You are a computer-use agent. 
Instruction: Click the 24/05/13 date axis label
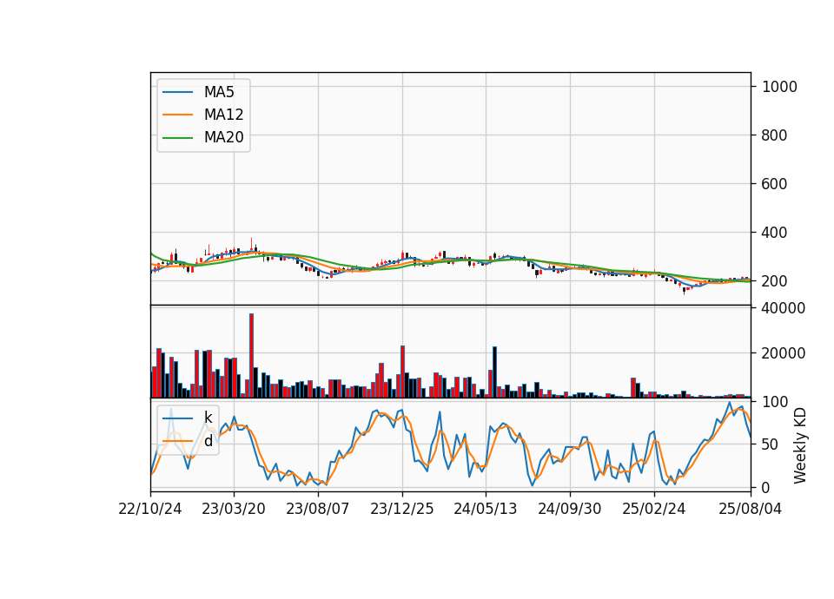[x=485, y=509]
